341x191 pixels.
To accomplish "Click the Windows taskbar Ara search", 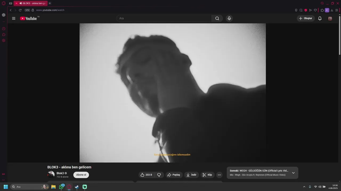I will [30, 187].
